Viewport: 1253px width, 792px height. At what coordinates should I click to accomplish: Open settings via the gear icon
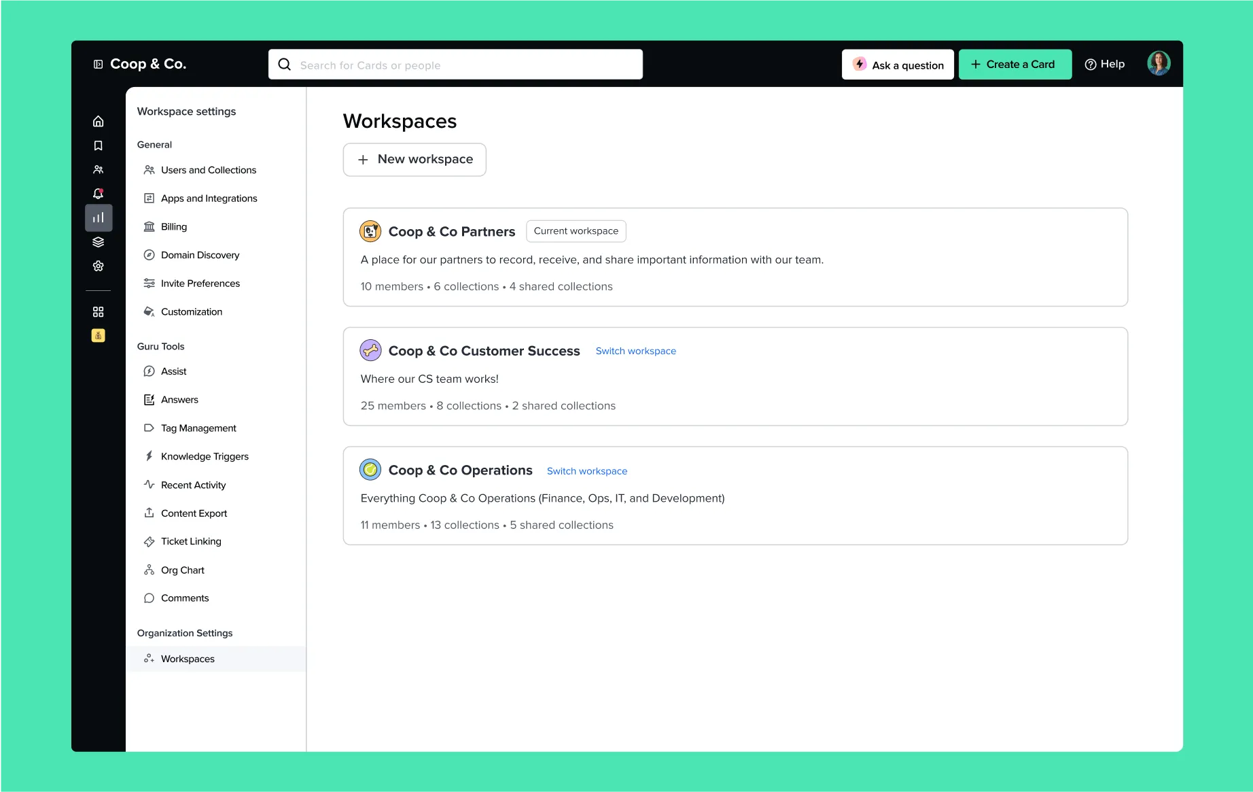click(98, 266)
